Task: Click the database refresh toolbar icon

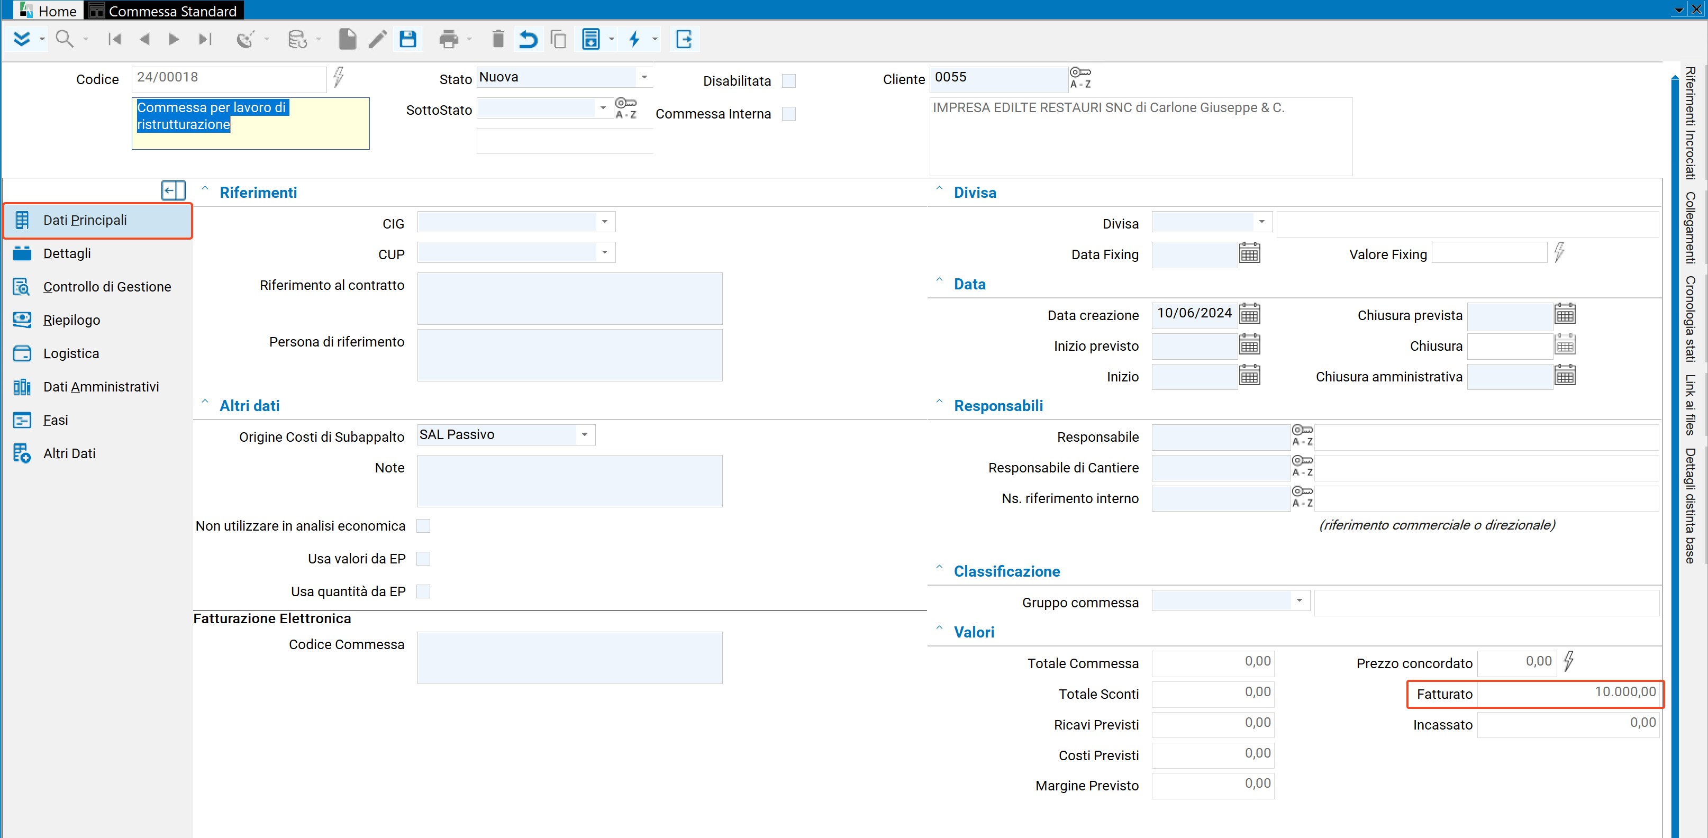Action: 297,40
